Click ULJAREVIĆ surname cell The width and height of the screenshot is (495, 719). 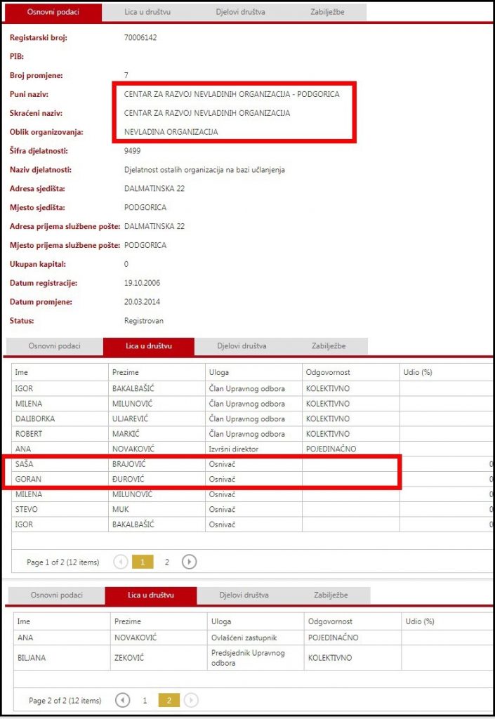pos(157,418)
